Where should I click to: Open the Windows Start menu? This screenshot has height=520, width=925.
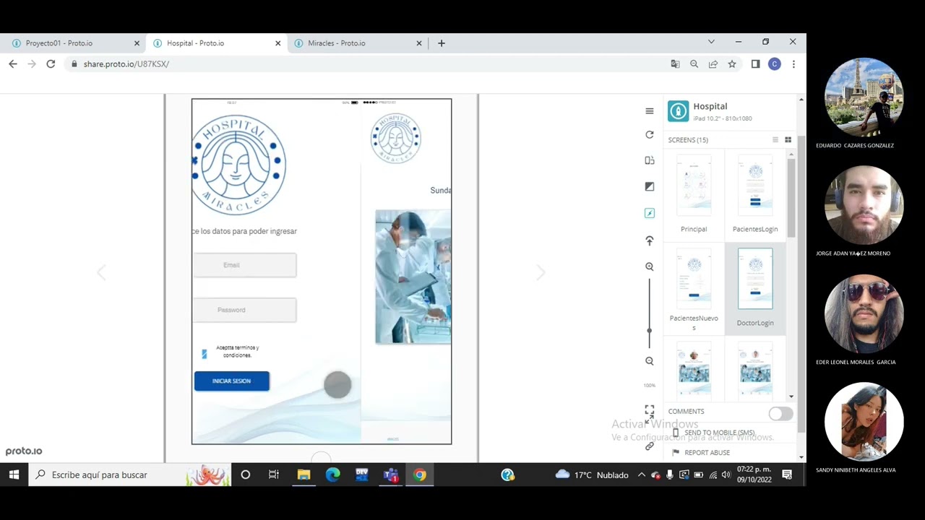pyautogui.click(x=14, y=474)
